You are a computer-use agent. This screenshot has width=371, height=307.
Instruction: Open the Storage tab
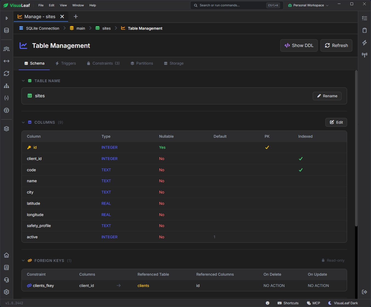174,63
